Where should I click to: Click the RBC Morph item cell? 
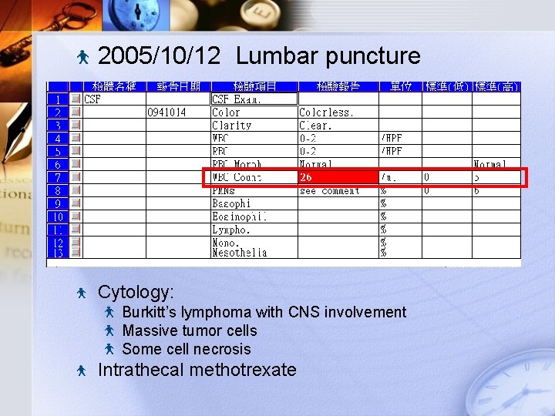coord(254,164)
